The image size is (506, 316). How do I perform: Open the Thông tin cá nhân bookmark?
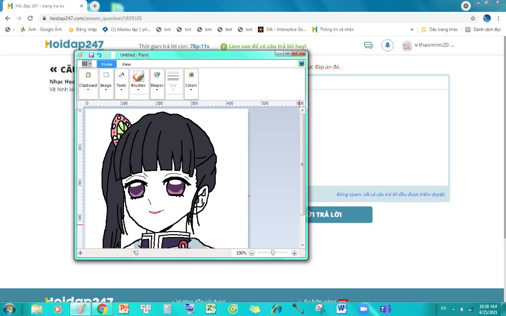point(333,29)
